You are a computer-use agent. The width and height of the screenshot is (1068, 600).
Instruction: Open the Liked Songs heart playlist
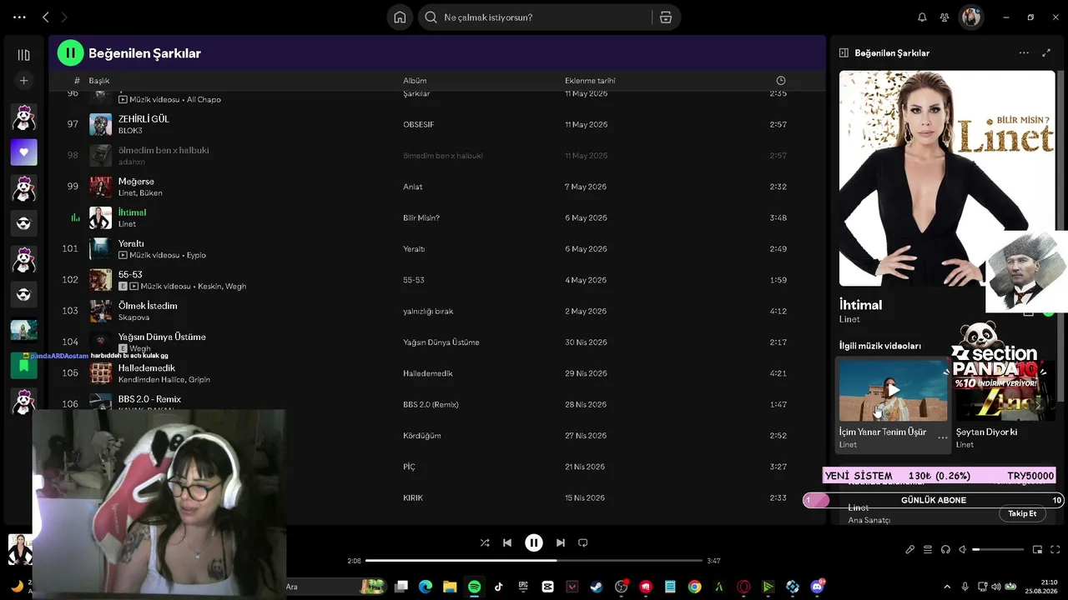tap(23, 152)
